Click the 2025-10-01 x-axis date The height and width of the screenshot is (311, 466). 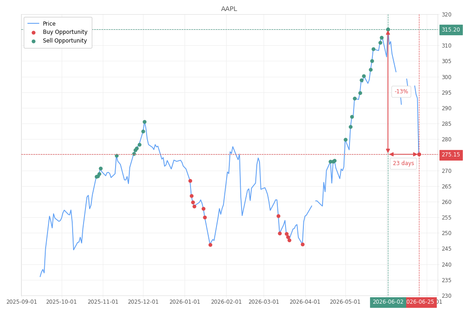(62, 302)
